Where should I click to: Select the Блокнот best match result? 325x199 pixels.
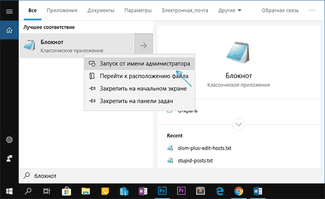click(77, 46)
